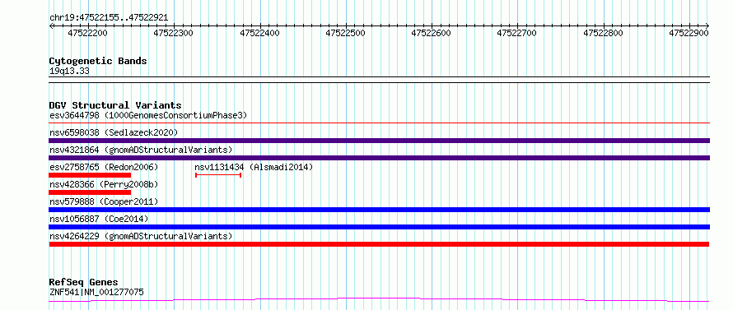The image size is (733, 310).
Task: Open the DGV Structural Variants track title
Action: click(x=115, y=105)
